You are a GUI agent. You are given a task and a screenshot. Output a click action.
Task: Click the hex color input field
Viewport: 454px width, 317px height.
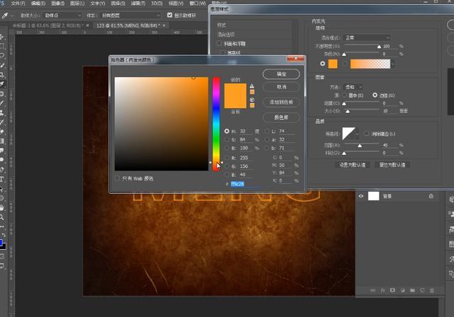tap(245, 184)
